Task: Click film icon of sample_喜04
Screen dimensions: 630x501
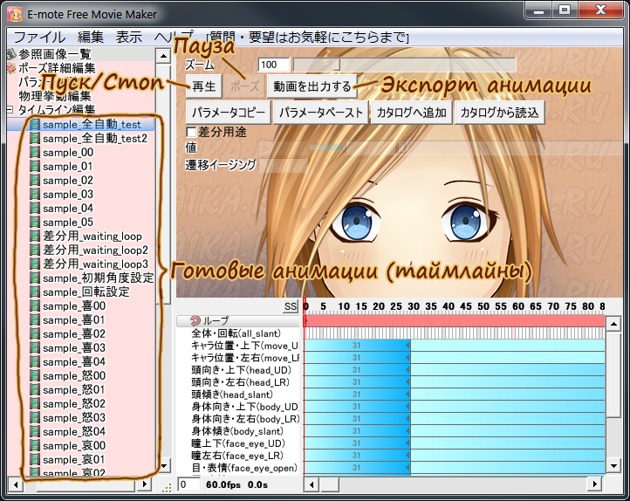Action: [35, 362]
